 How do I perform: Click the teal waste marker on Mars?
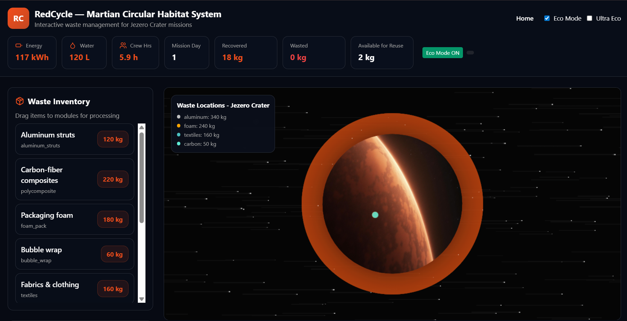[x=375, y=215]
